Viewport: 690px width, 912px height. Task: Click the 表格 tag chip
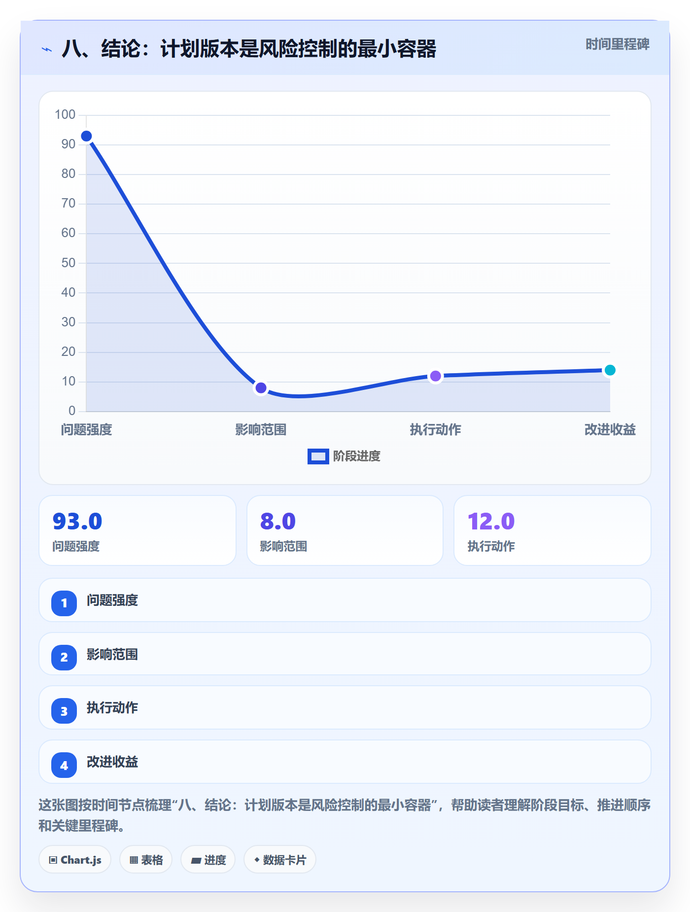click(x=146, y=860)
